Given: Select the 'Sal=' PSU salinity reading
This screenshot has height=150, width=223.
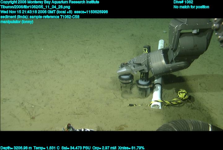Looking at the screenshot, I should tap(76, 148).
